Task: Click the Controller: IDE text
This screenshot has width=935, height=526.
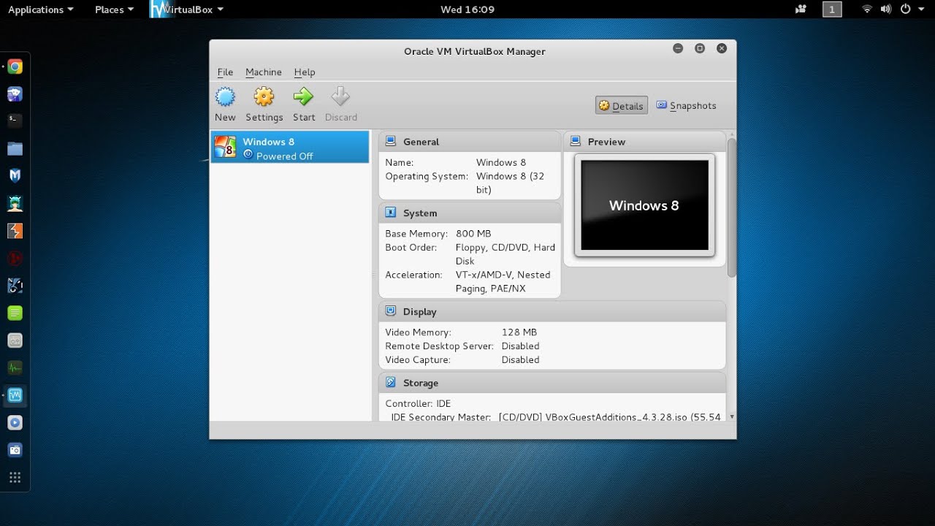Action: click(x=418, y=403)
